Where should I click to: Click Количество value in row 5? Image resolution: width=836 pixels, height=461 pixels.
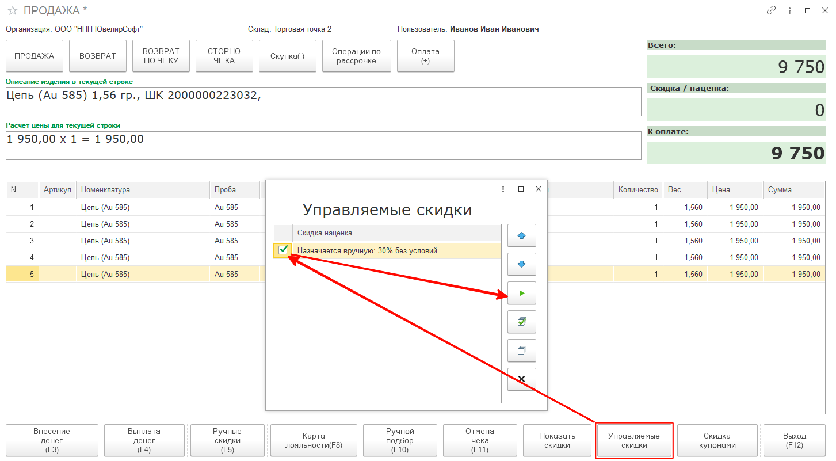(638, 274)
